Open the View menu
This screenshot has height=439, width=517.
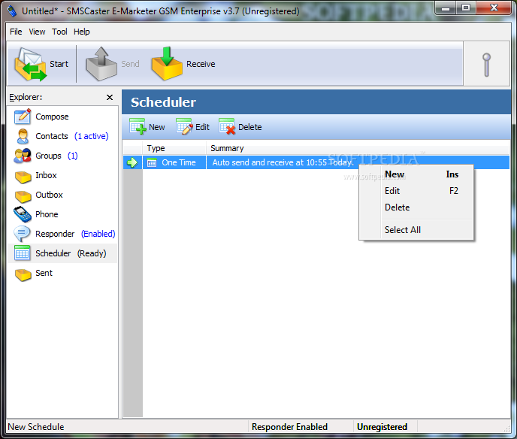(37, 32)
